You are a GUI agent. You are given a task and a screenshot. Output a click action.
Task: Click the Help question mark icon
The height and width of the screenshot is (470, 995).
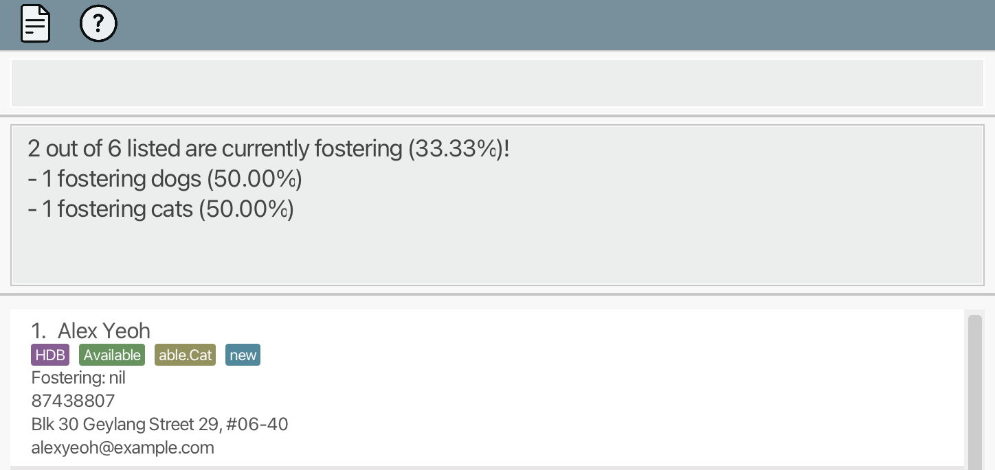click(98, 24)
